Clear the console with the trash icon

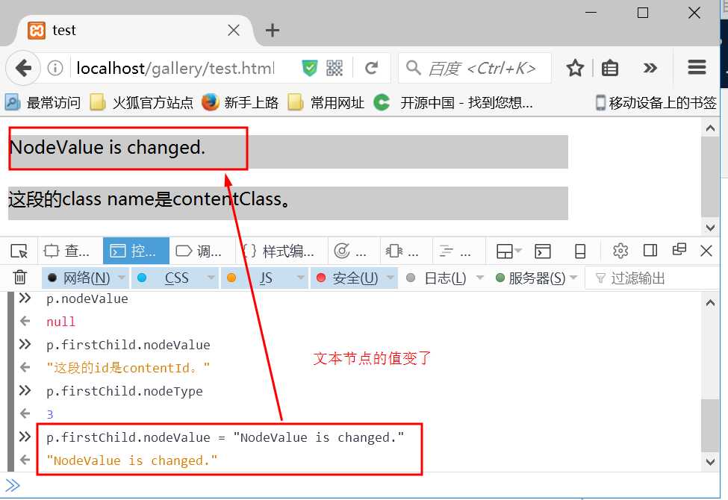(x=20, y=277)
